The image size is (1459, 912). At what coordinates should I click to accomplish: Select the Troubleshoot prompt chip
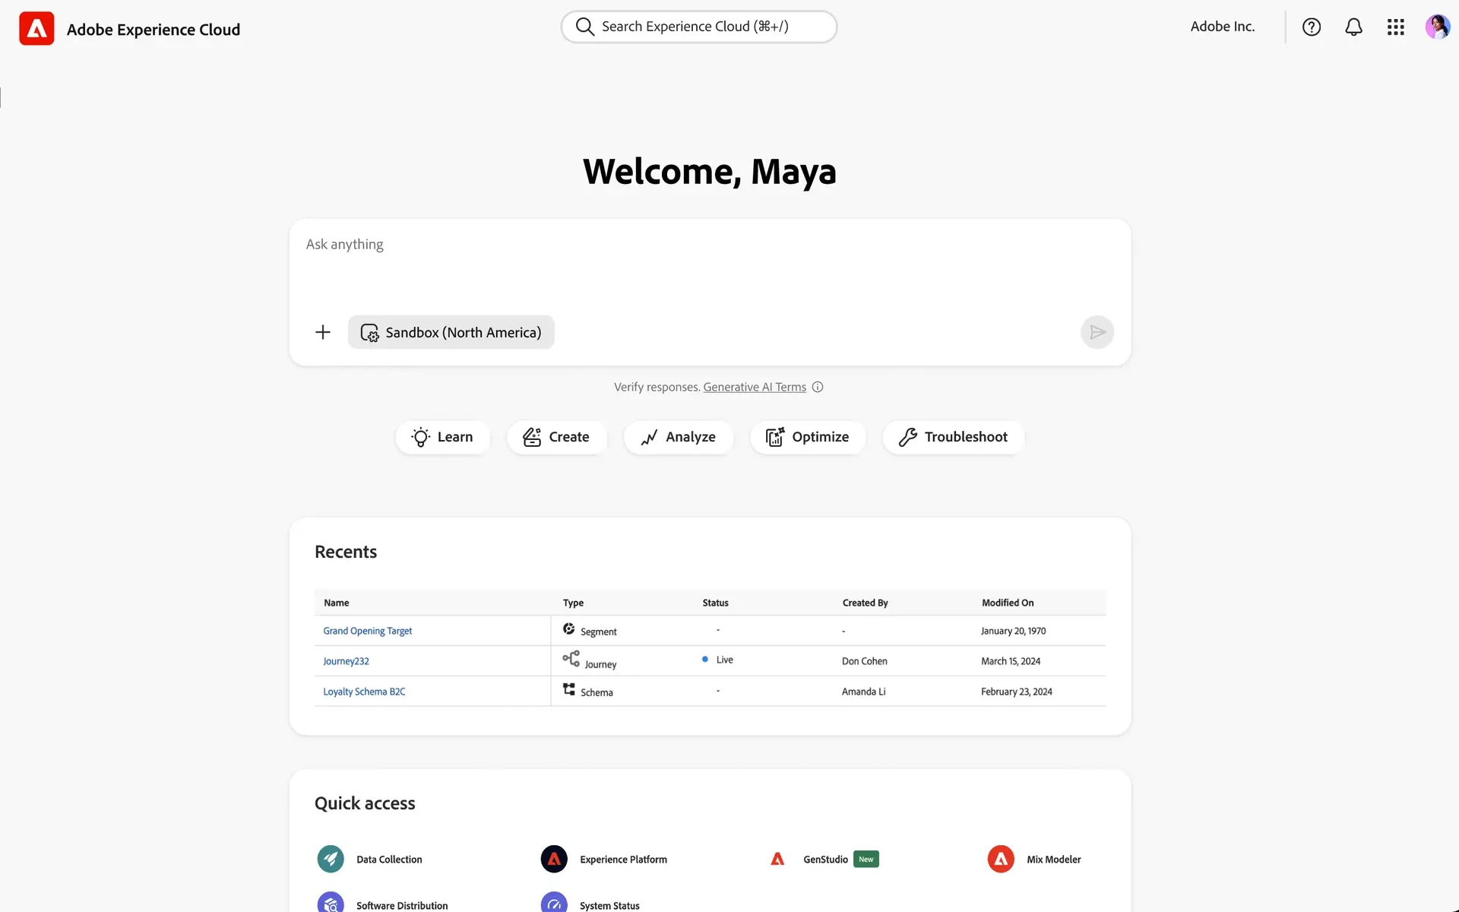953,437
